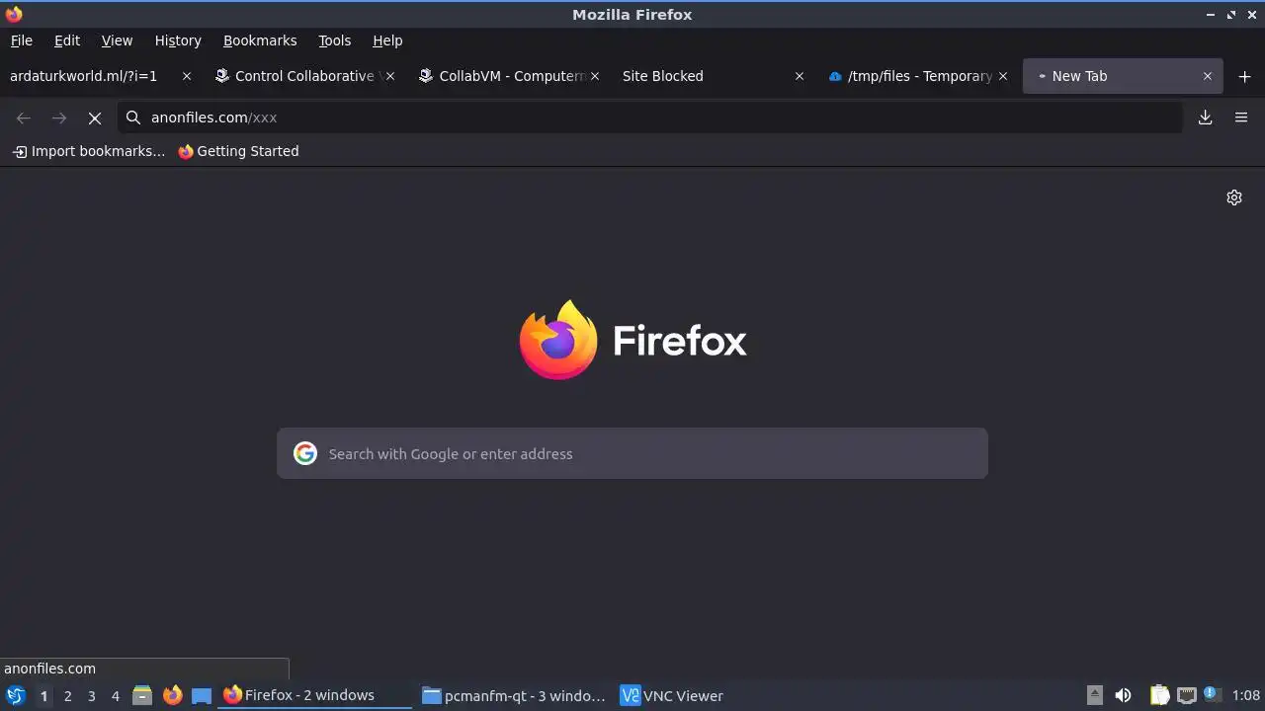The image size is (1265, 711).
Task: Click the Google logo in the search box
Action: (305, 453)
